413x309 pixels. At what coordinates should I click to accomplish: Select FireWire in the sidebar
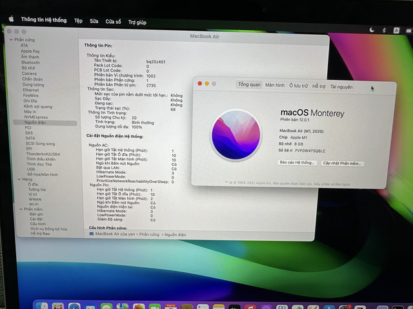tap(31, 95)
